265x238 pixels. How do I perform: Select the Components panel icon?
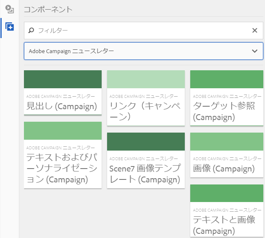[x=9, y=27]
